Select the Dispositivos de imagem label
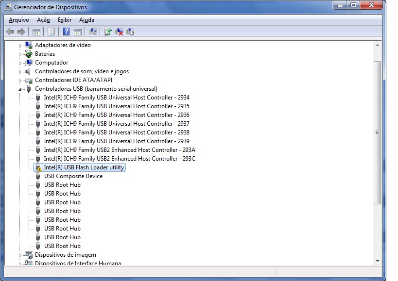Viewport: 398px width, 281px height. [x=66, y=255]
